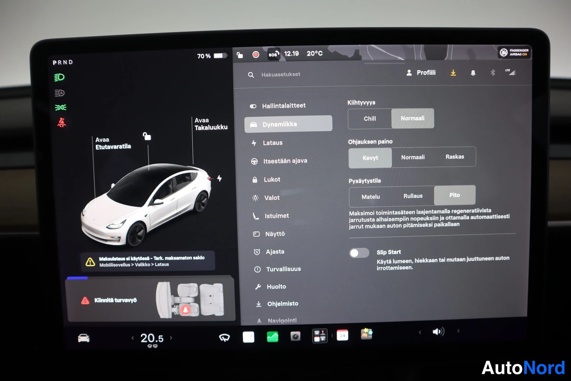Viewport: 571px width, 381px height.
Task: Open the Turvallisuus menu
Action: click(x=277, y=269)
